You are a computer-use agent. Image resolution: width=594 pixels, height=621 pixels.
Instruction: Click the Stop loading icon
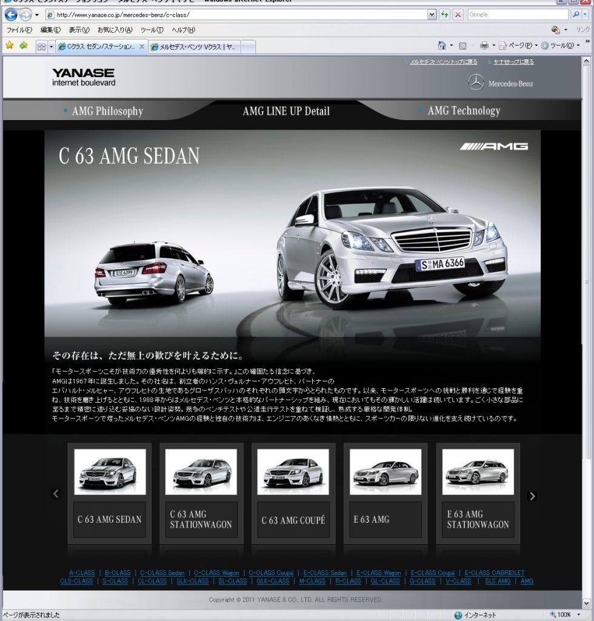pos(458,15)
